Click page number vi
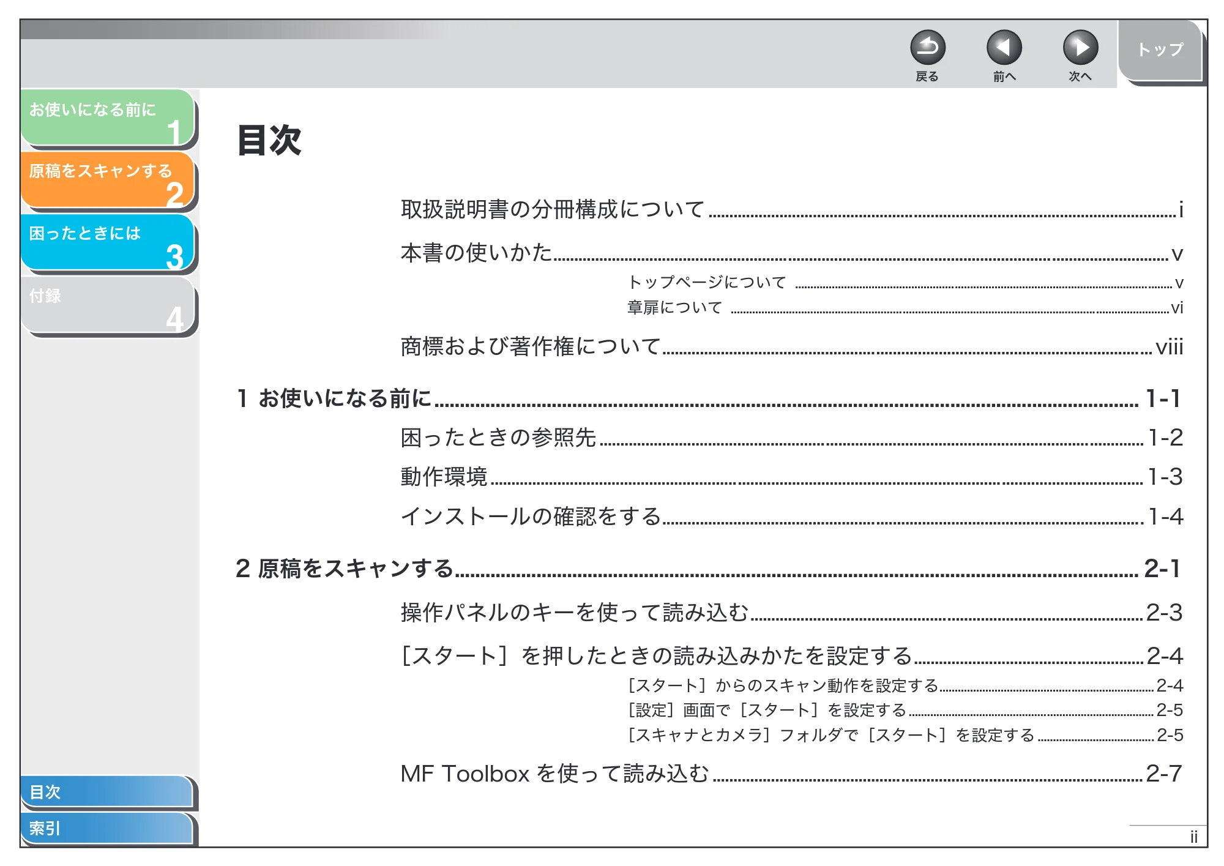 (x=1177, y=307)
